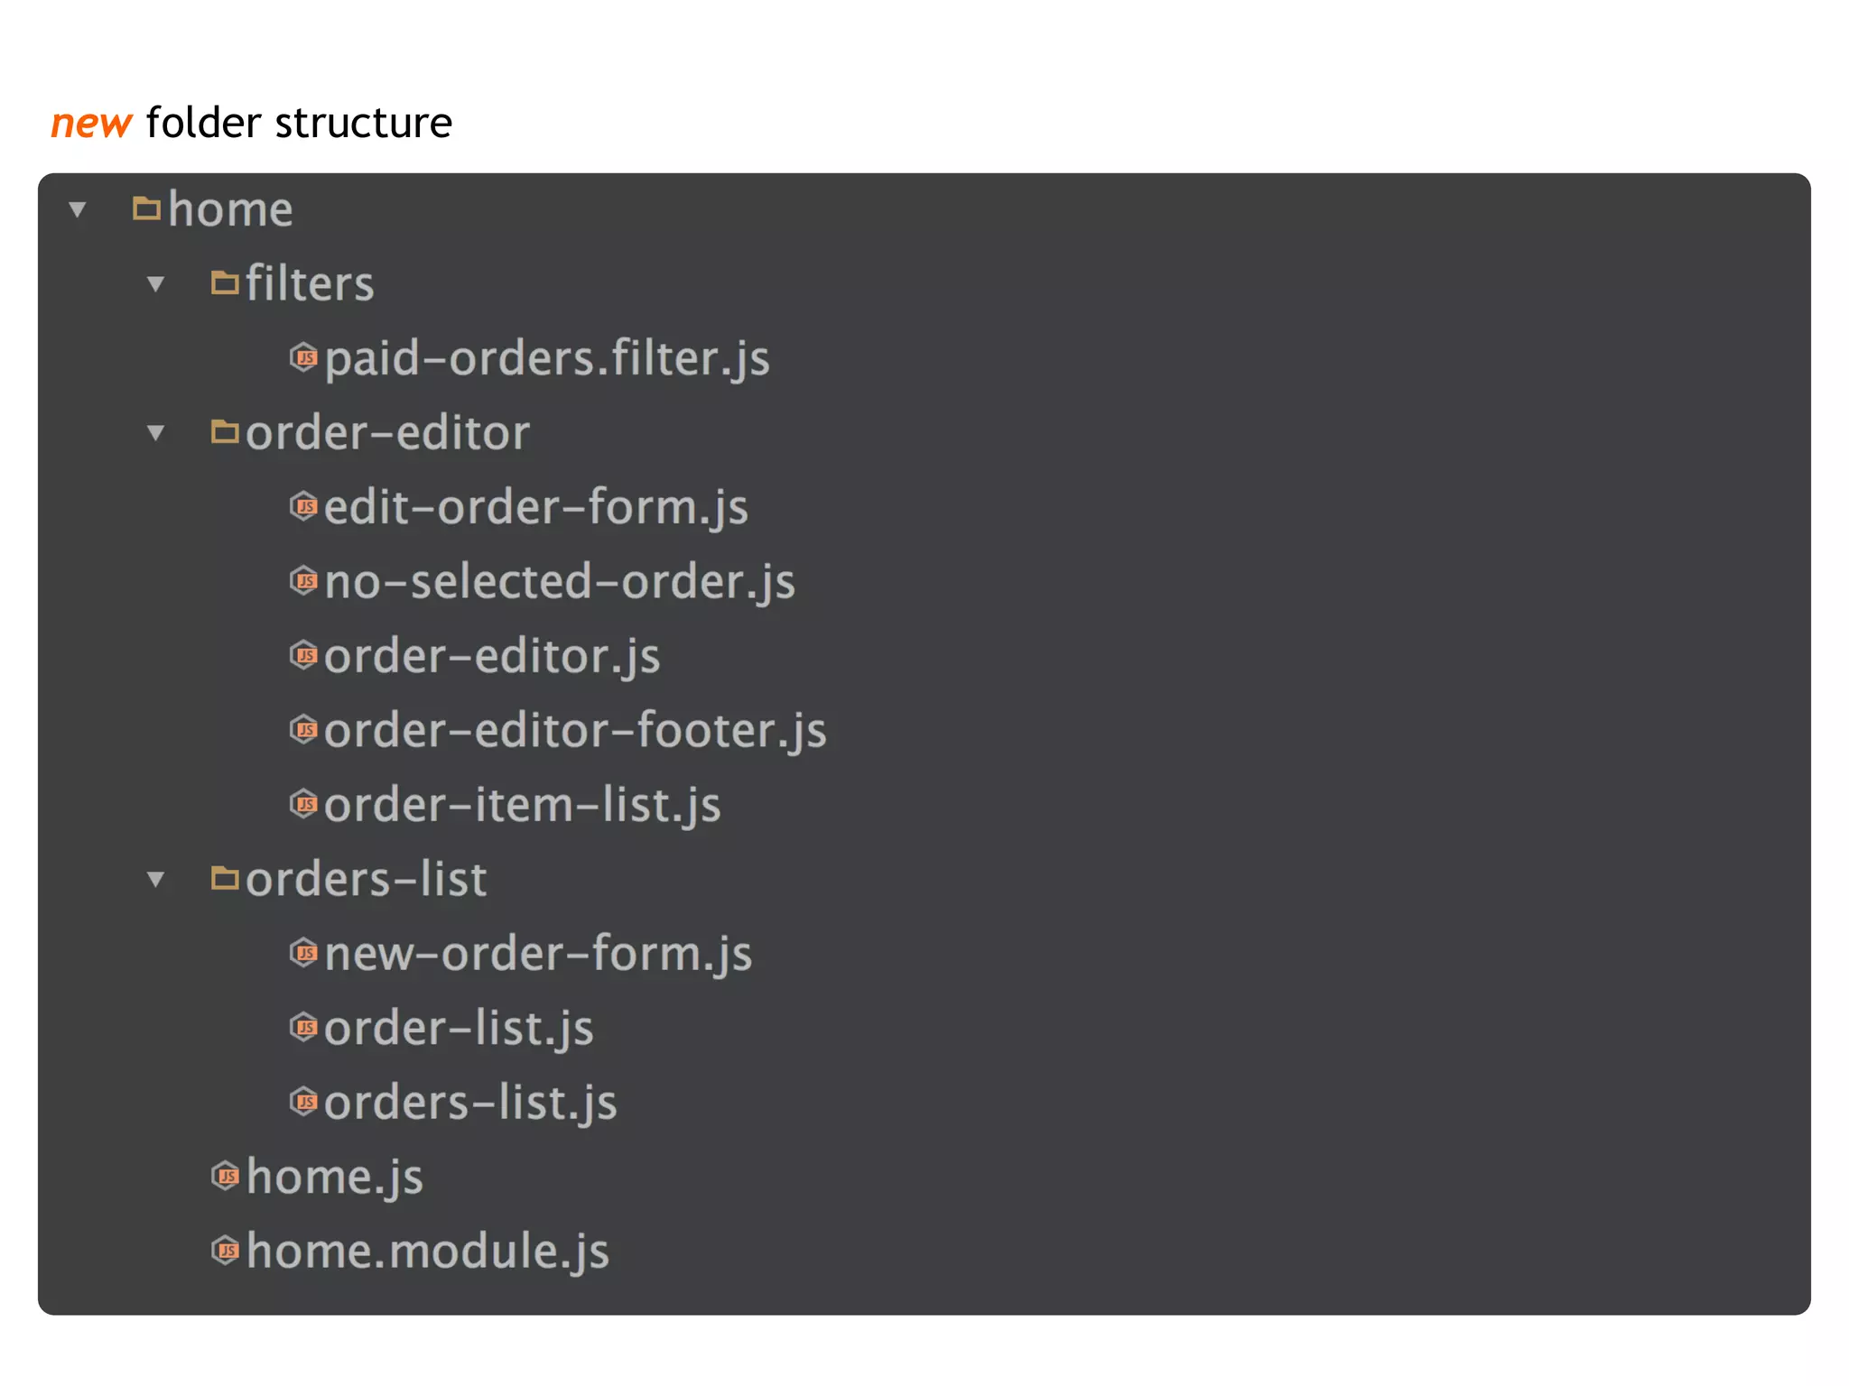
Task: Click the folder icon beside orders-list
Action: click(x=225, y=879)
